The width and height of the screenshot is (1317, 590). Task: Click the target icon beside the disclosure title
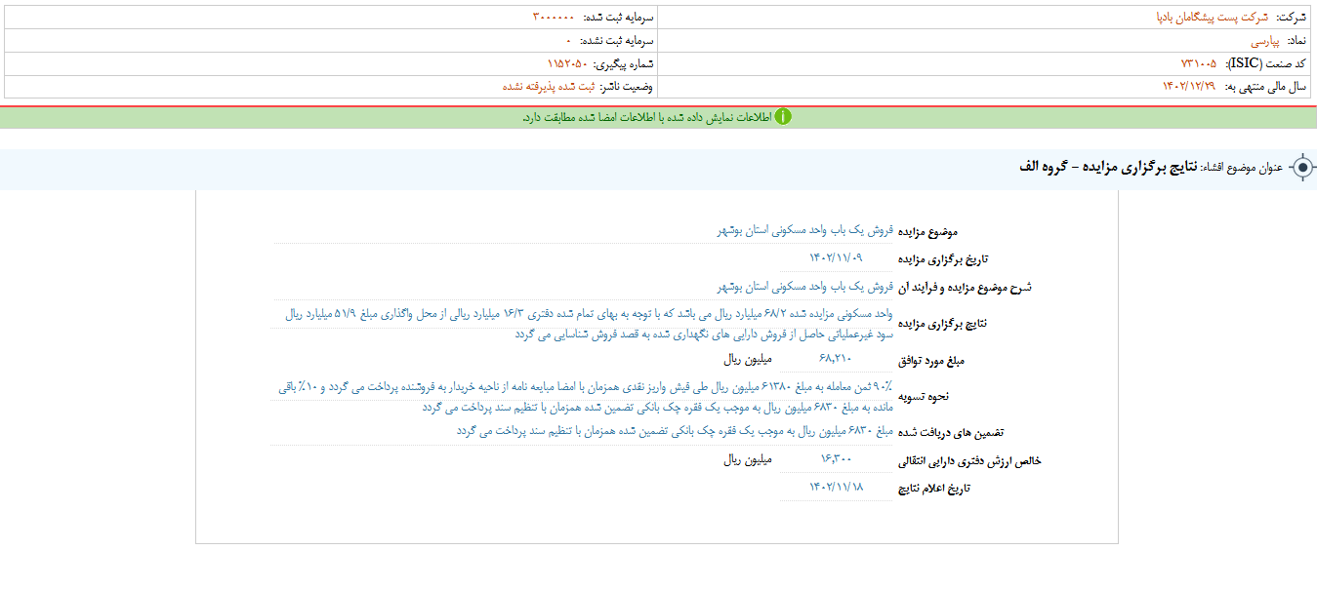point(1301,168)
